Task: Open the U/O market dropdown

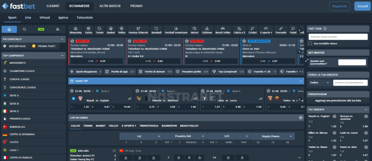Action: pos(229,136)
